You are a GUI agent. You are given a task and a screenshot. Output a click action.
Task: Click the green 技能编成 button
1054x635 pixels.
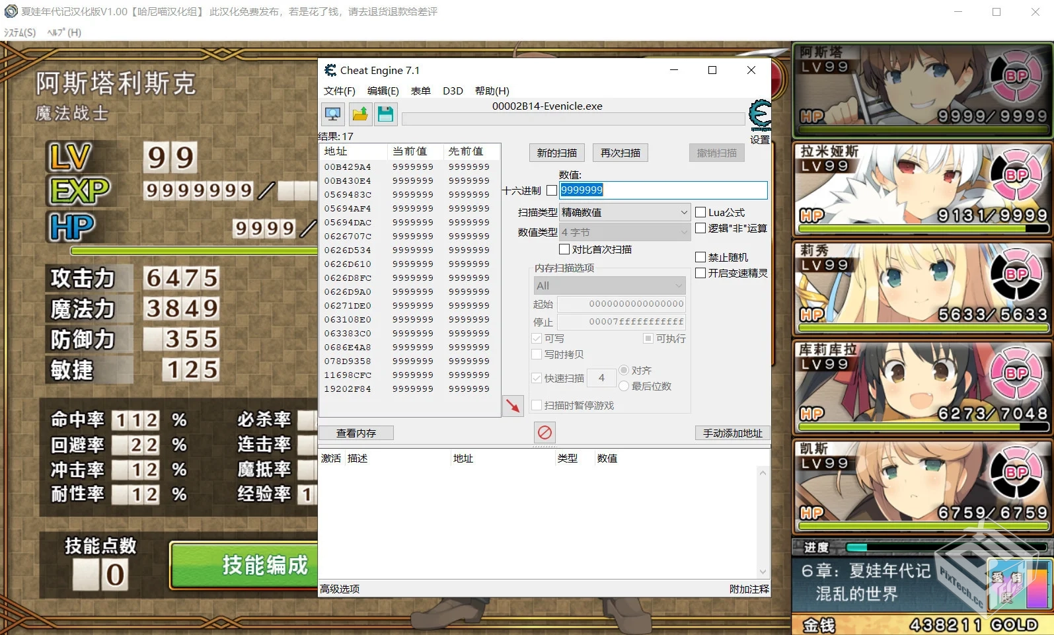[245, 565]
